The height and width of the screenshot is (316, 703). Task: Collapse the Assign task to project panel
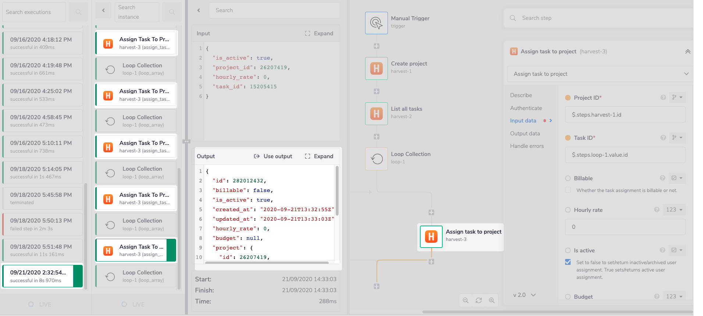[687, 52]
